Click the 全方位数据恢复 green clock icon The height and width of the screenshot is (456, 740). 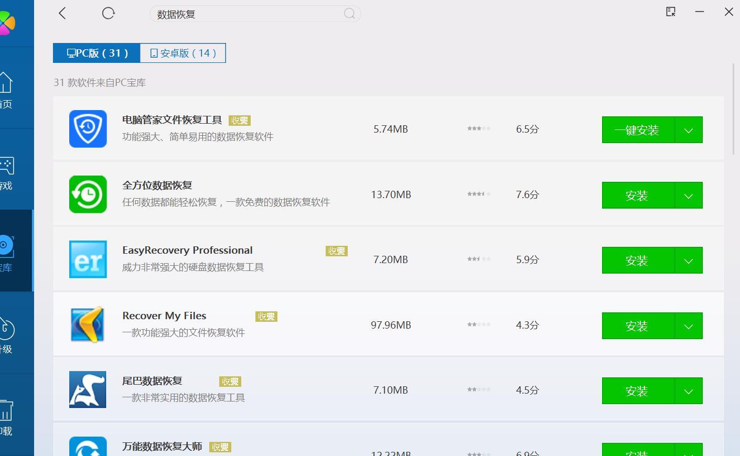point(88,194)
